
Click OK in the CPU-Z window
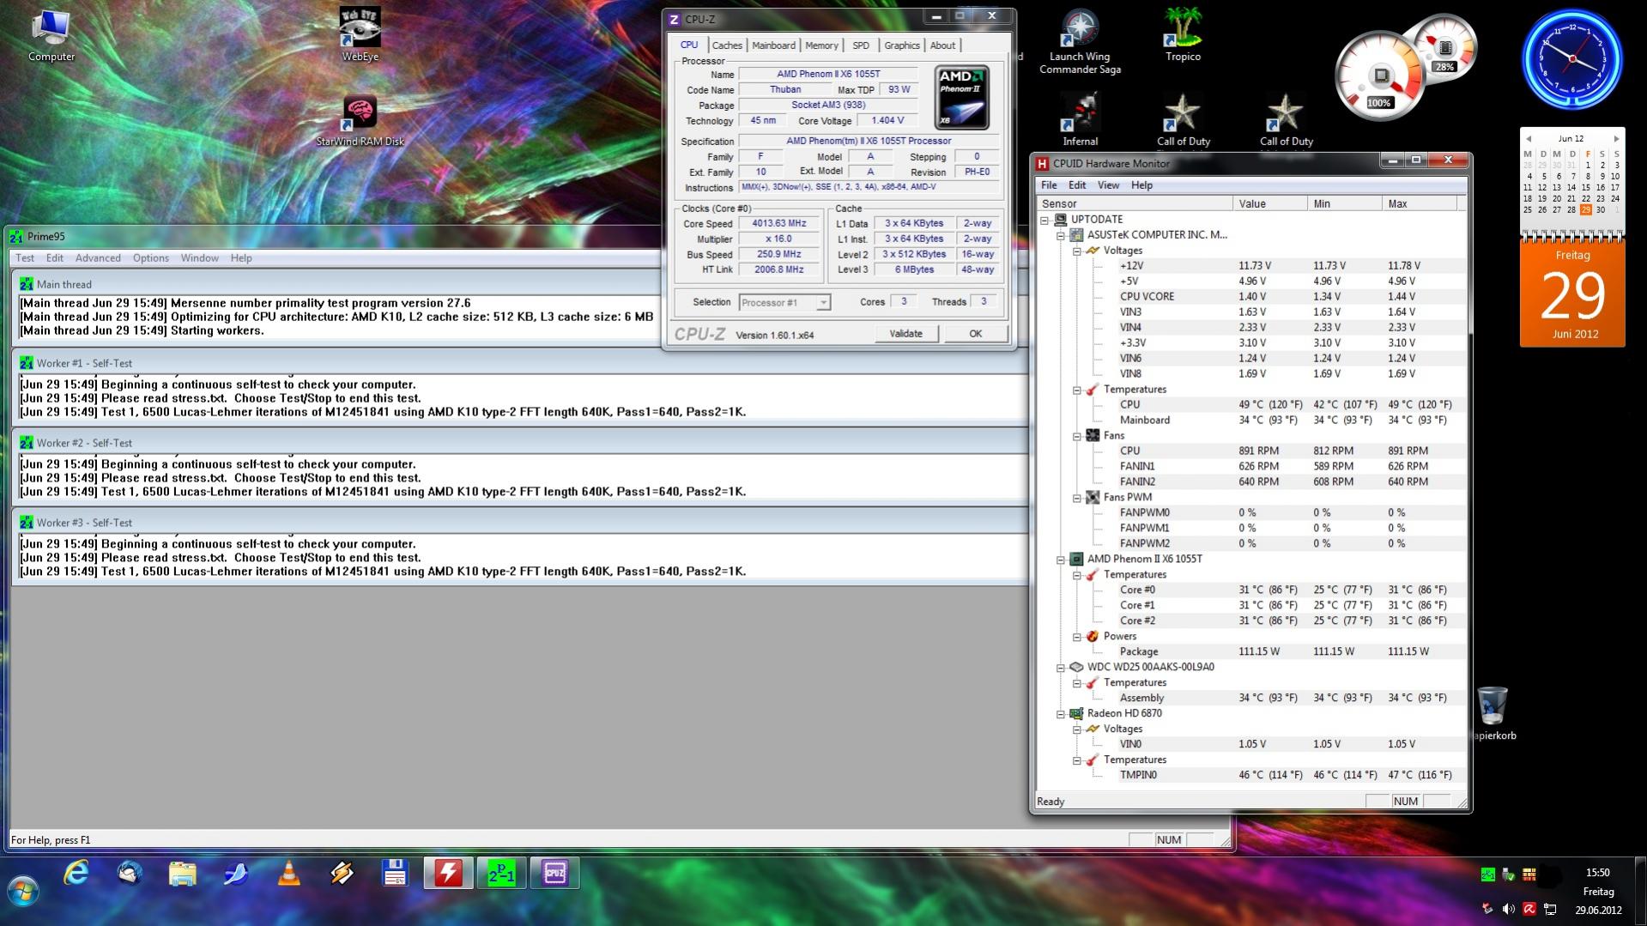coord(975,334)
